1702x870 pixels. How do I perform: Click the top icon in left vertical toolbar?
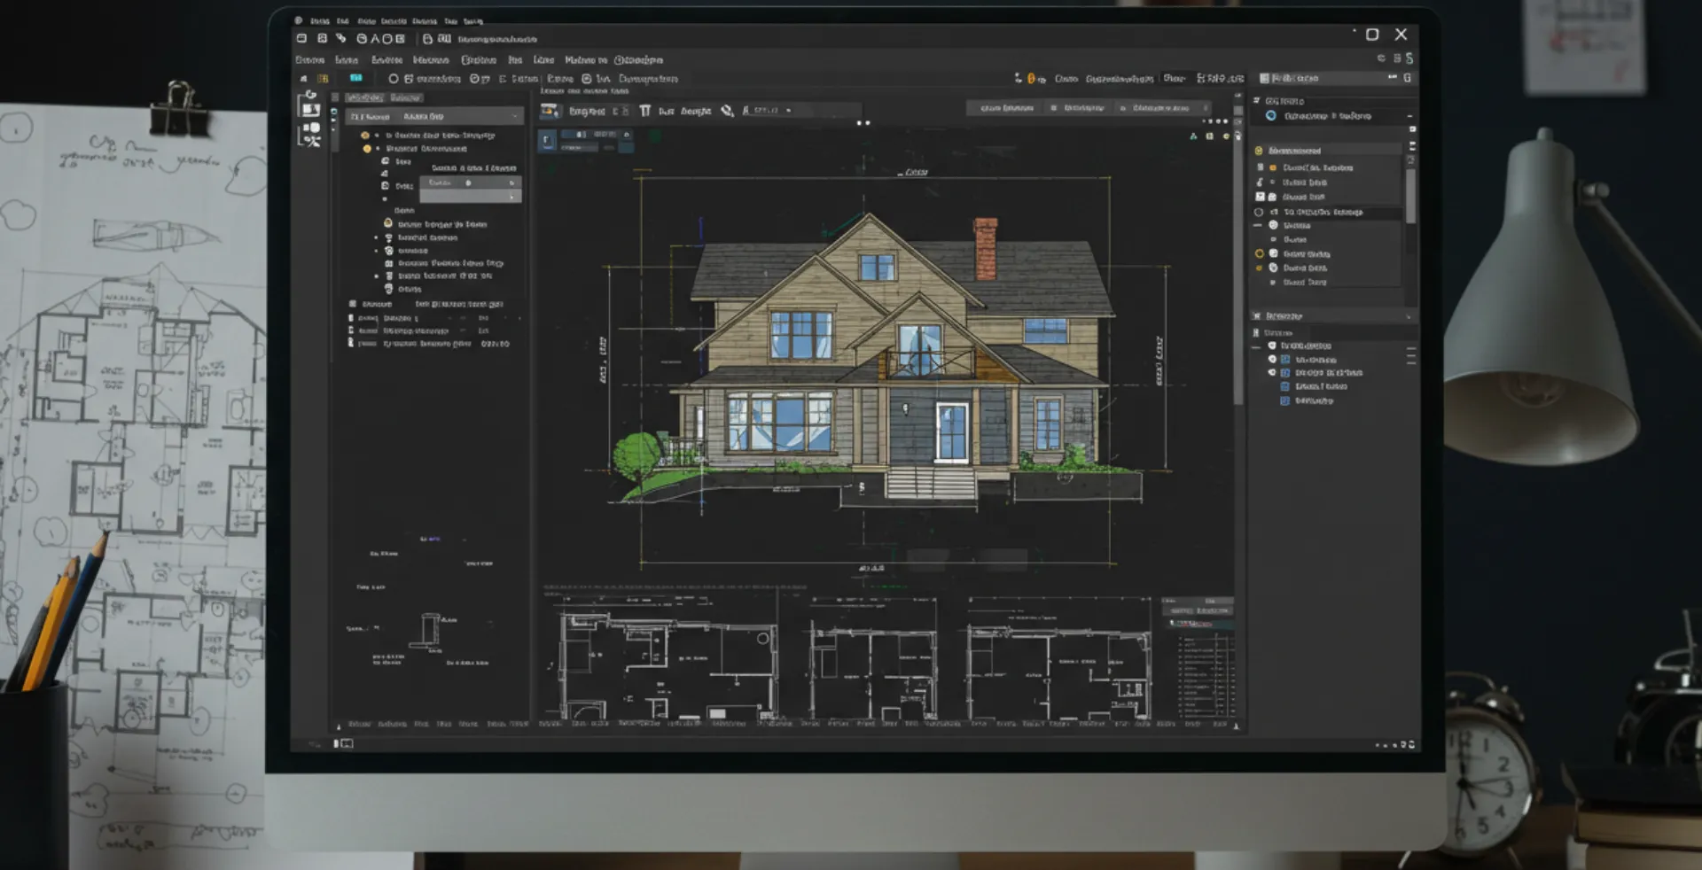tap(309, 94)
